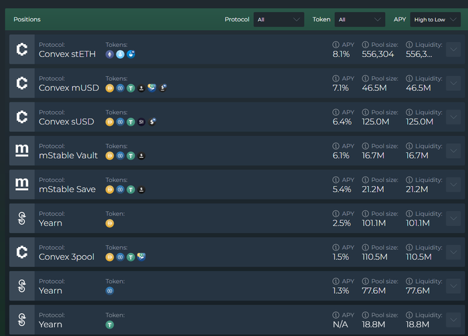Click the 7.1% APY value
The width and height of the screenshot is (468, 336).
(x=340, y=88)
